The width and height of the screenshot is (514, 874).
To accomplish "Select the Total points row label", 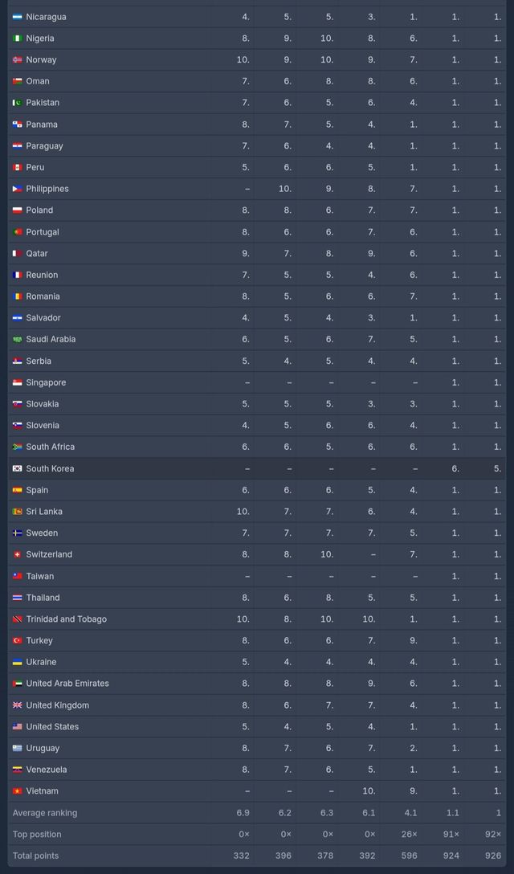I will point(35,856).
